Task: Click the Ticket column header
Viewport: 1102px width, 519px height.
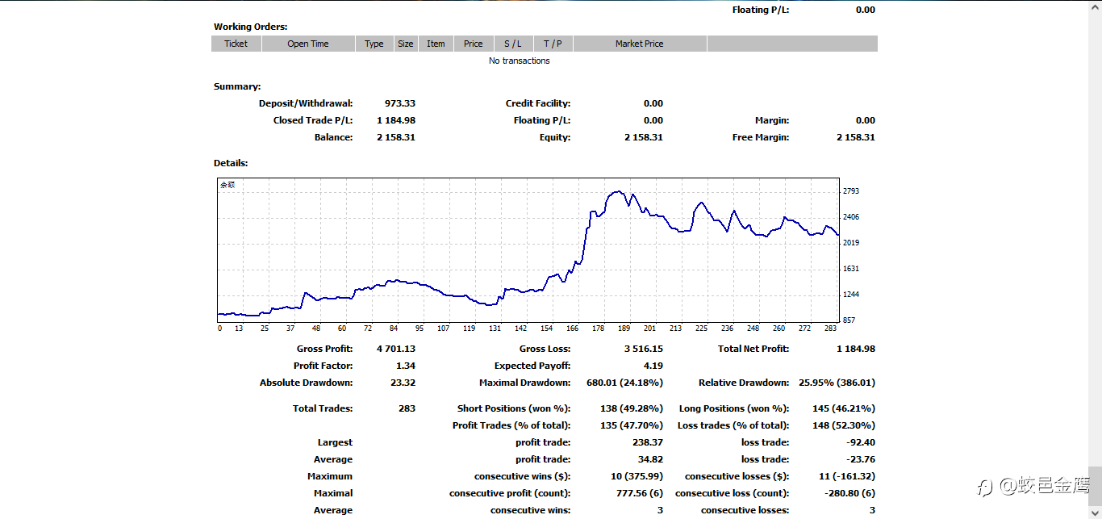Action: [236, 44]
